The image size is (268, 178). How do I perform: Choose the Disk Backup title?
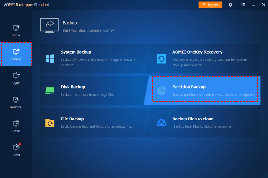[73, 87]
